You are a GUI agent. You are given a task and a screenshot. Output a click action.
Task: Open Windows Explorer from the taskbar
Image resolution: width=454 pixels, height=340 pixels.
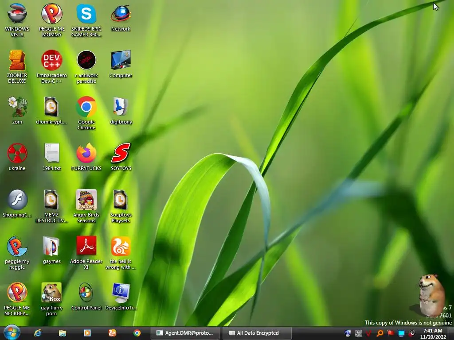point(62,333)
